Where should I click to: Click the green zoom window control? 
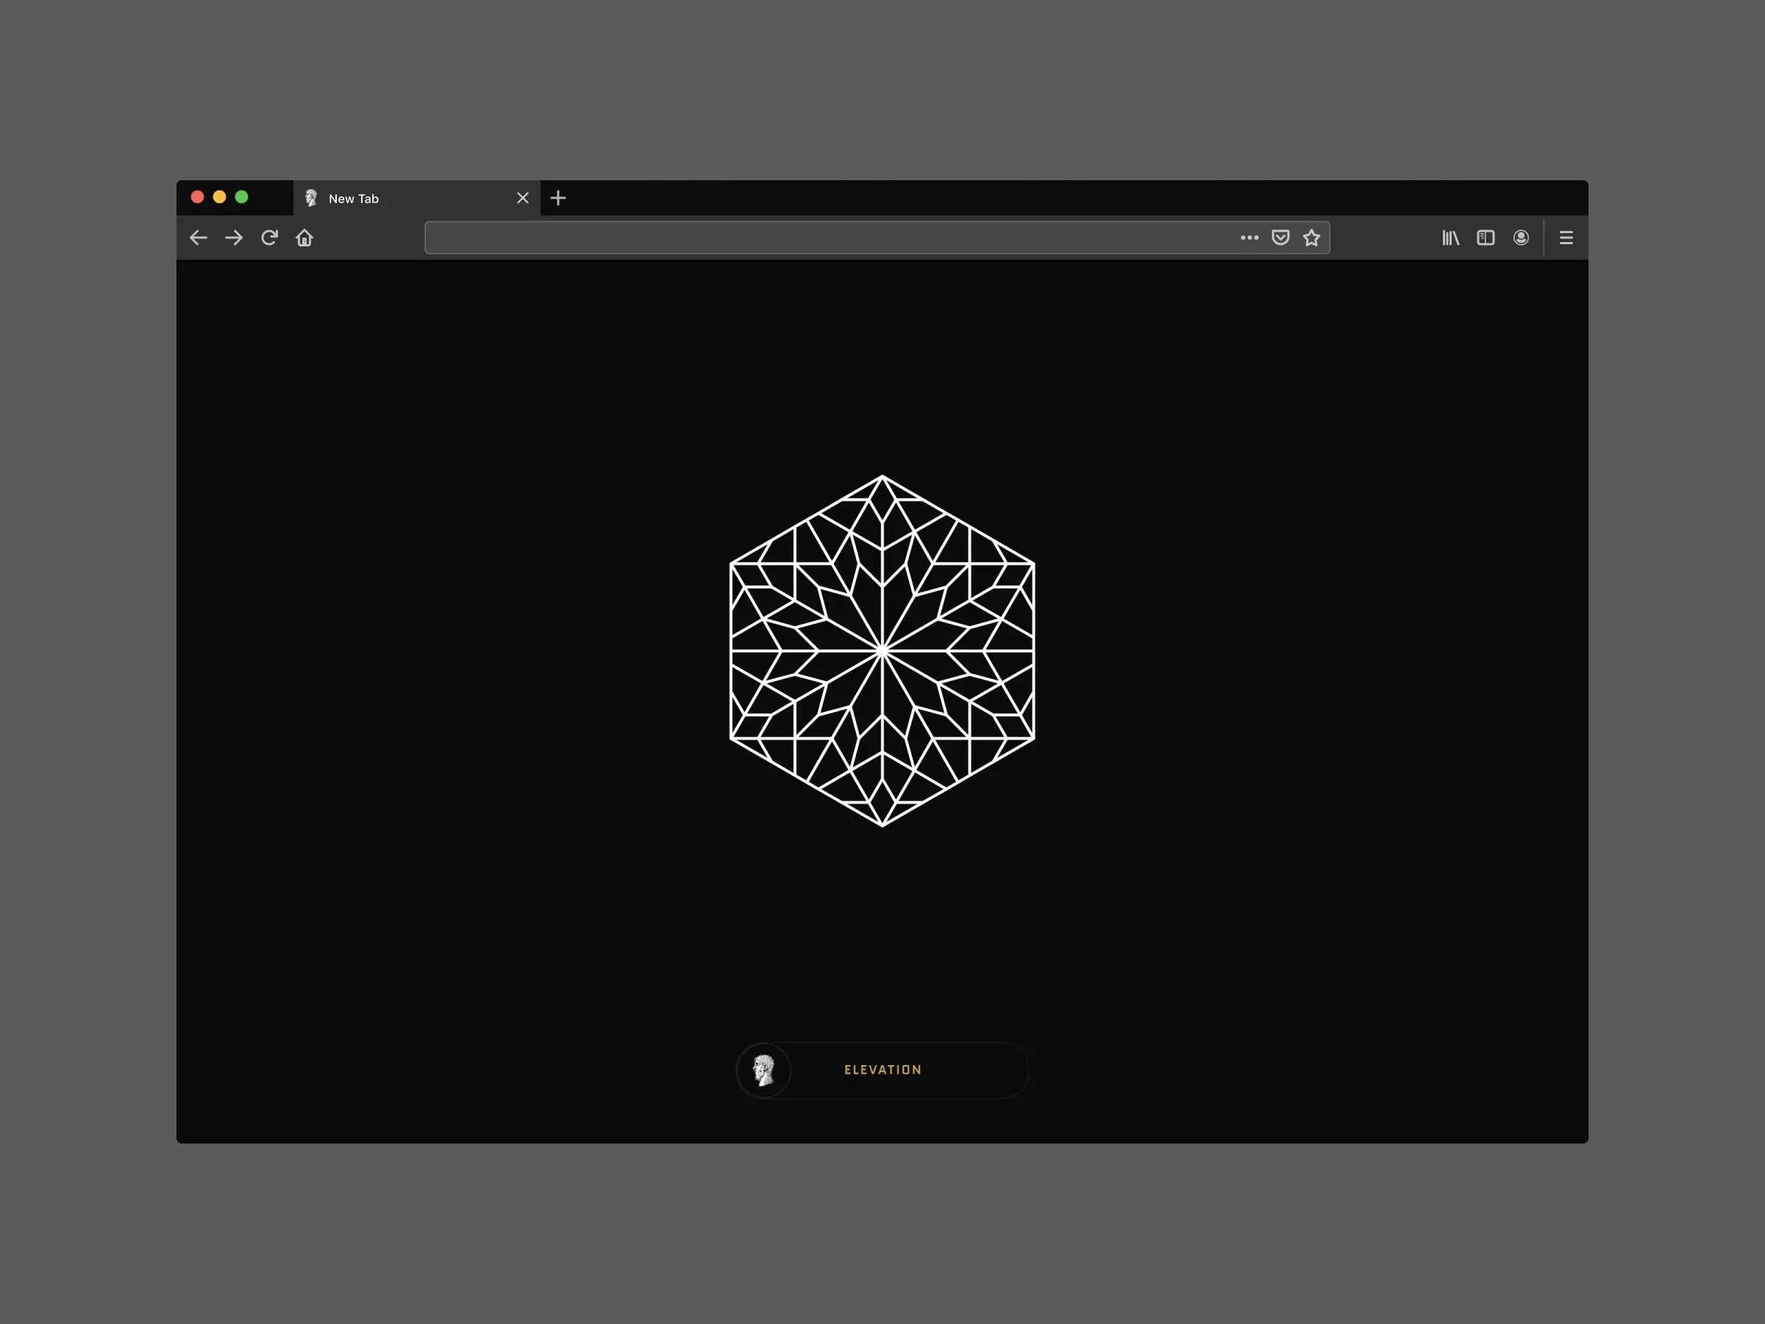(242, 196)
